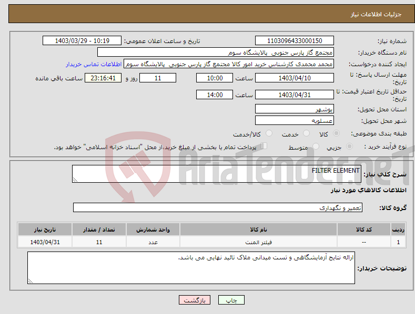Viewport: 415px width, 314px height.
Task: Click the resize grip of description text area
Action: (75, 180)
